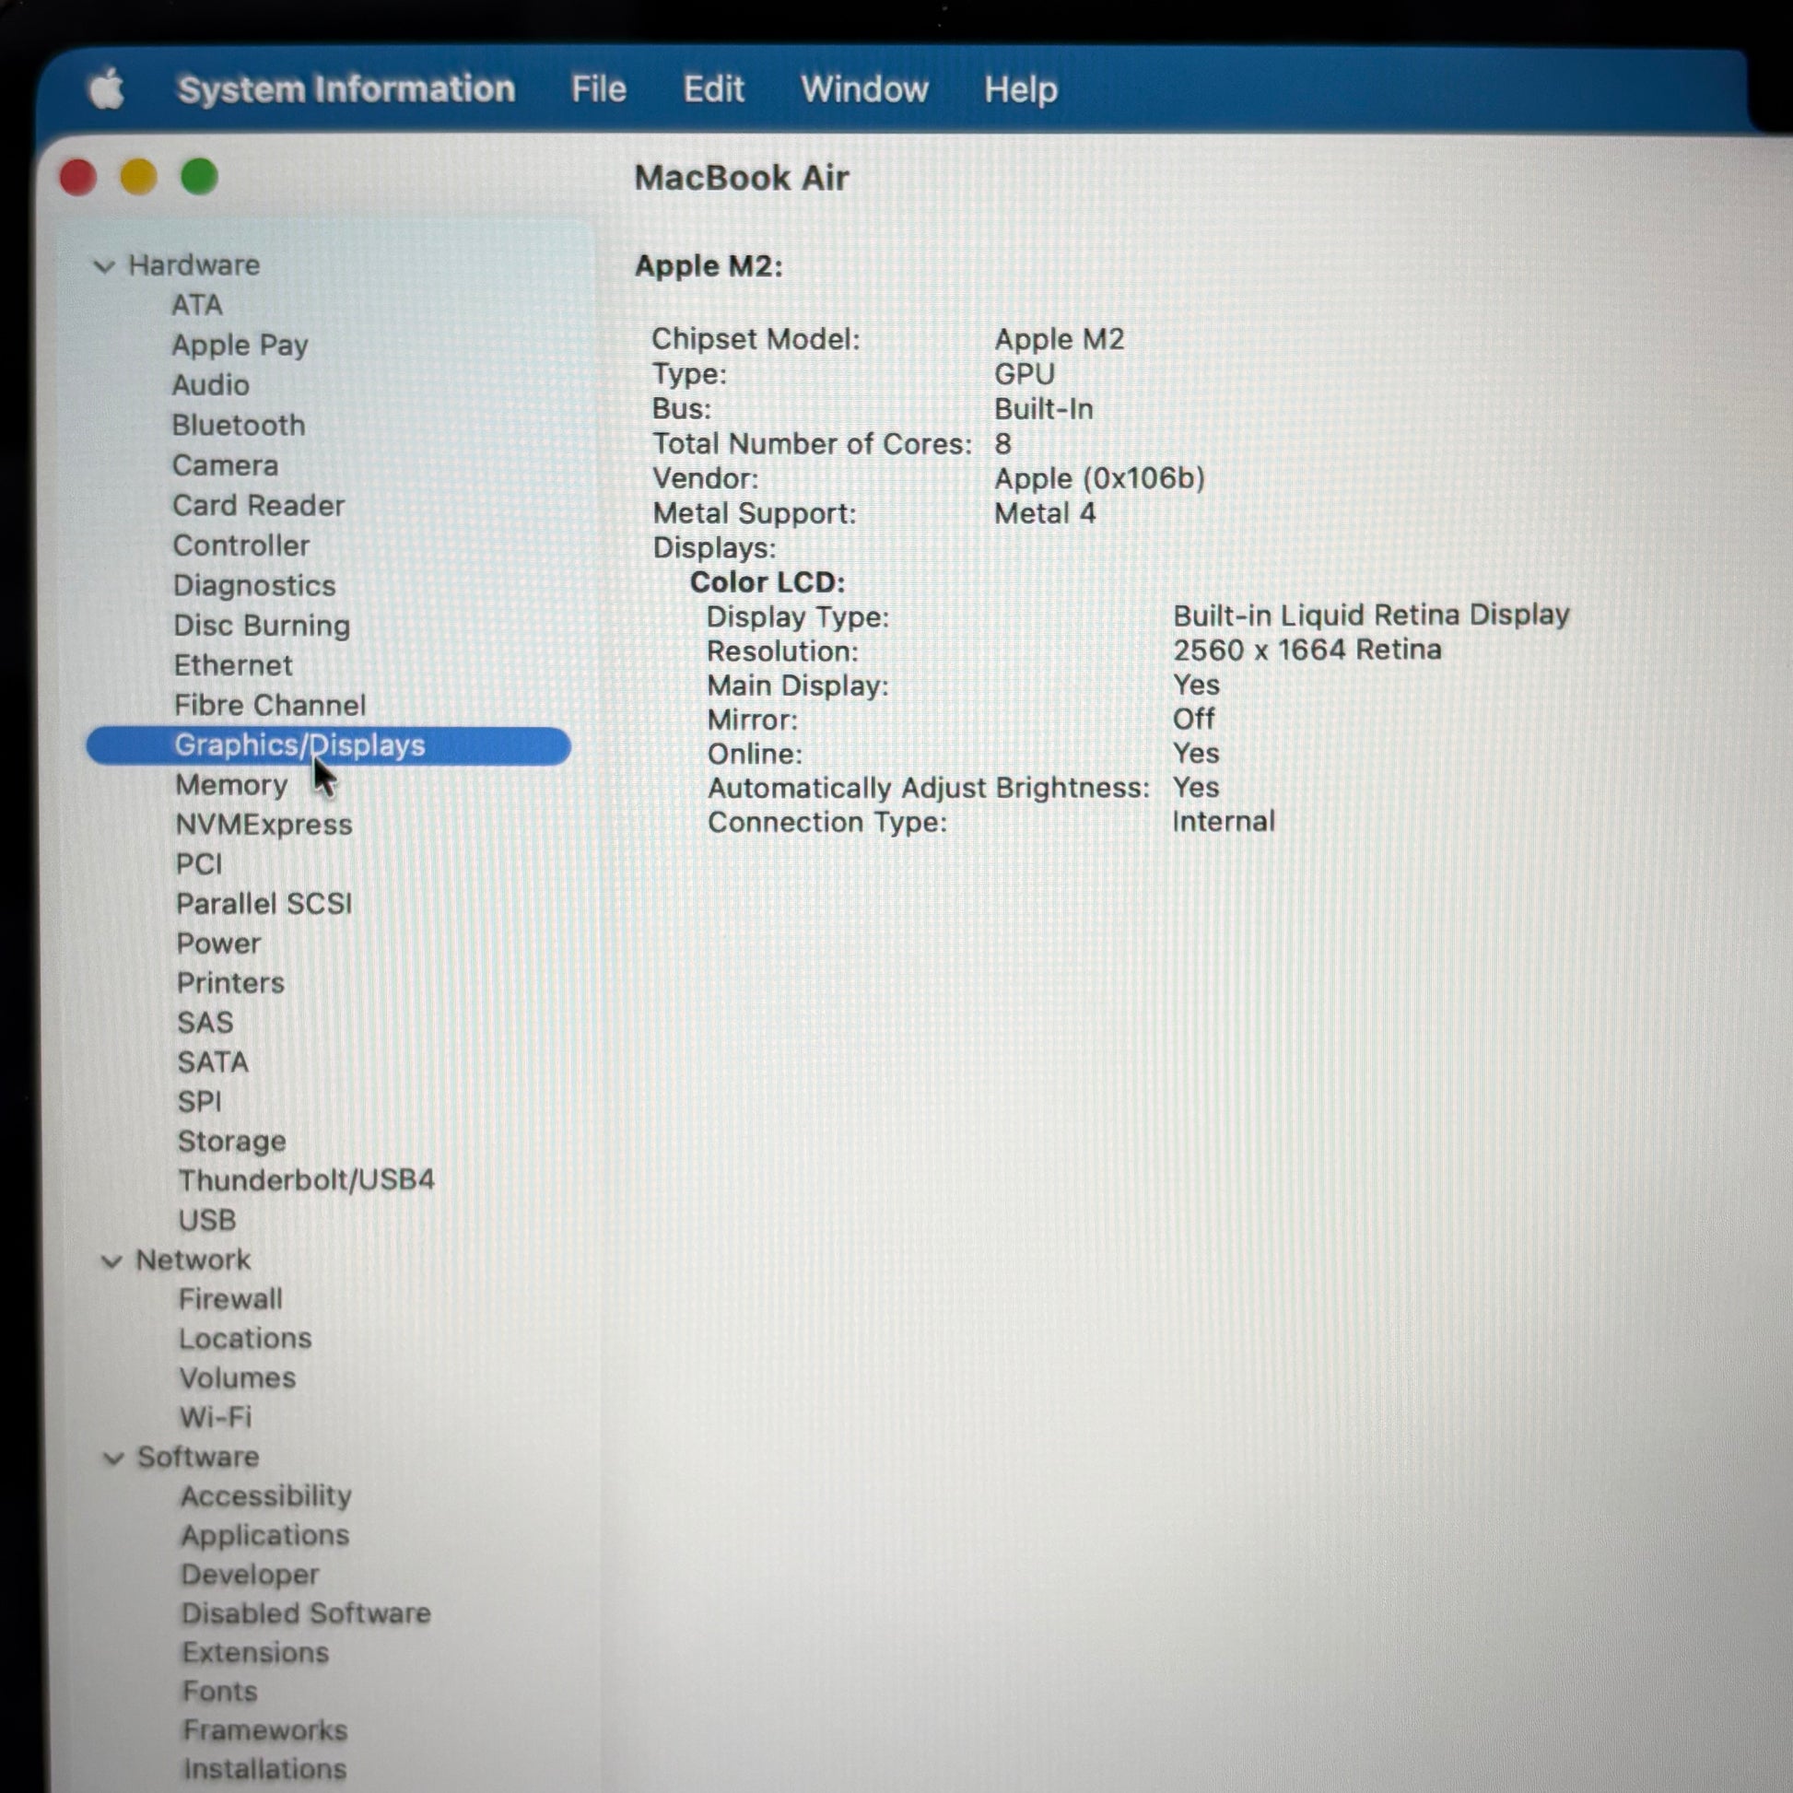Select Bluetooth in the hardware list
The width and height of the screenshot is (1793, 1793).
[238, 425]
